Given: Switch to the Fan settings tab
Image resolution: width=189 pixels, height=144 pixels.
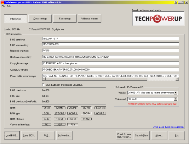Looking at the screenshot, I should [x=65, y=19].
